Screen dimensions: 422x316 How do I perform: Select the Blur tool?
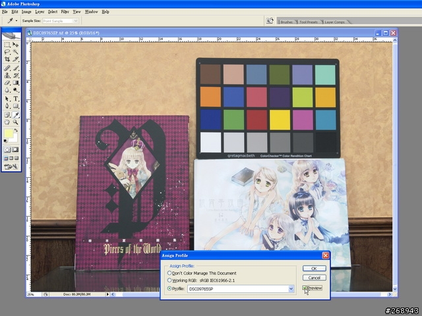pyautogui.click(x=7, y=90)
